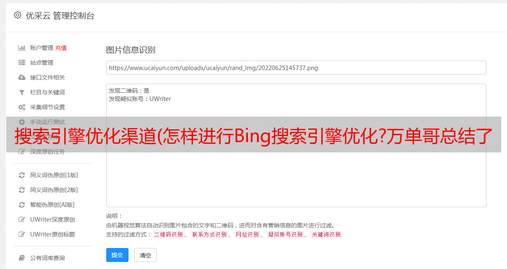
Task: Click the server icon next to 站点管理
Action: pos(22,63)
